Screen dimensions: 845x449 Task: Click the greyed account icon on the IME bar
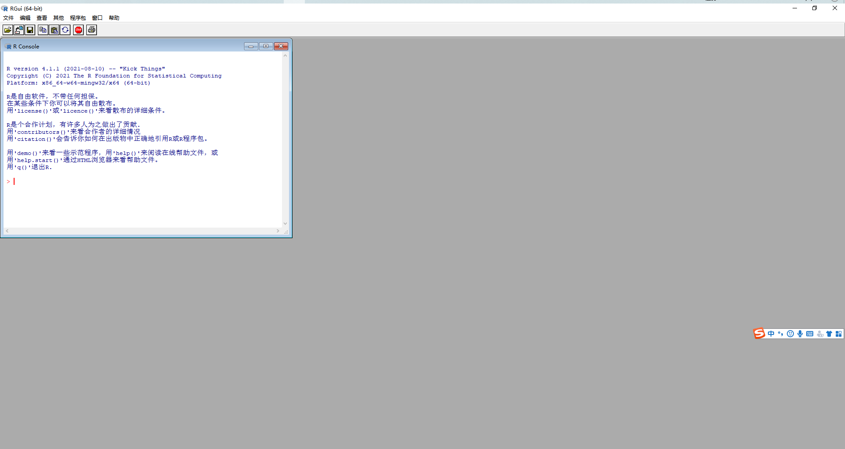[x=820, y=334]
